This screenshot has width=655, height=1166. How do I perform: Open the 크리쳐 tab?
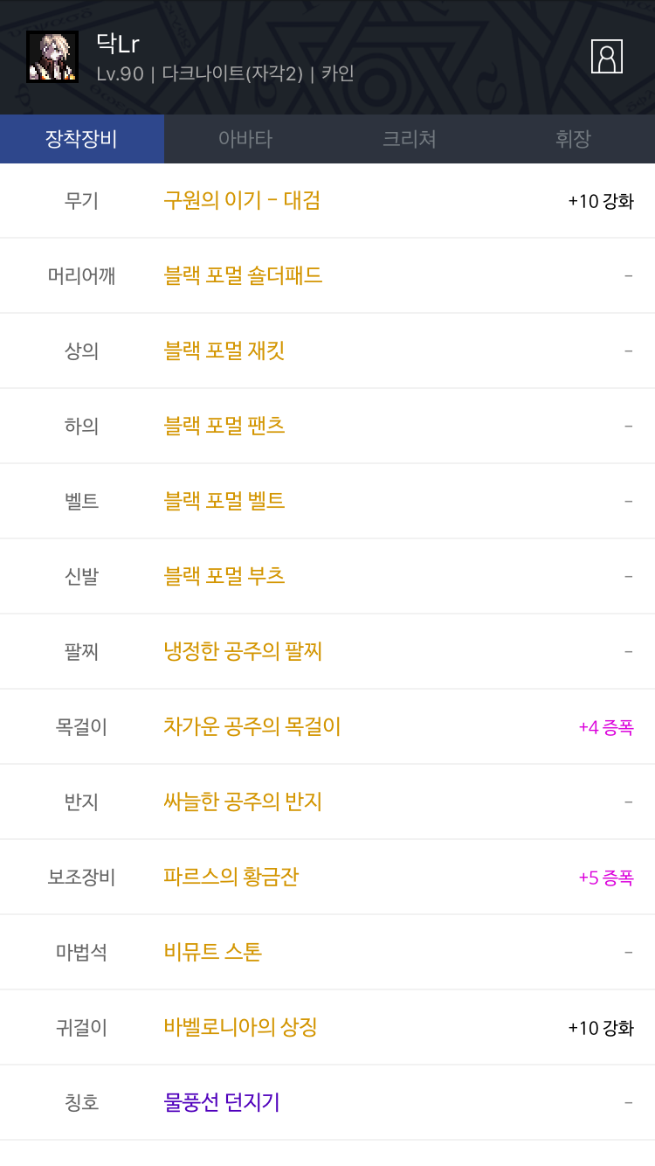coord(409,139)
